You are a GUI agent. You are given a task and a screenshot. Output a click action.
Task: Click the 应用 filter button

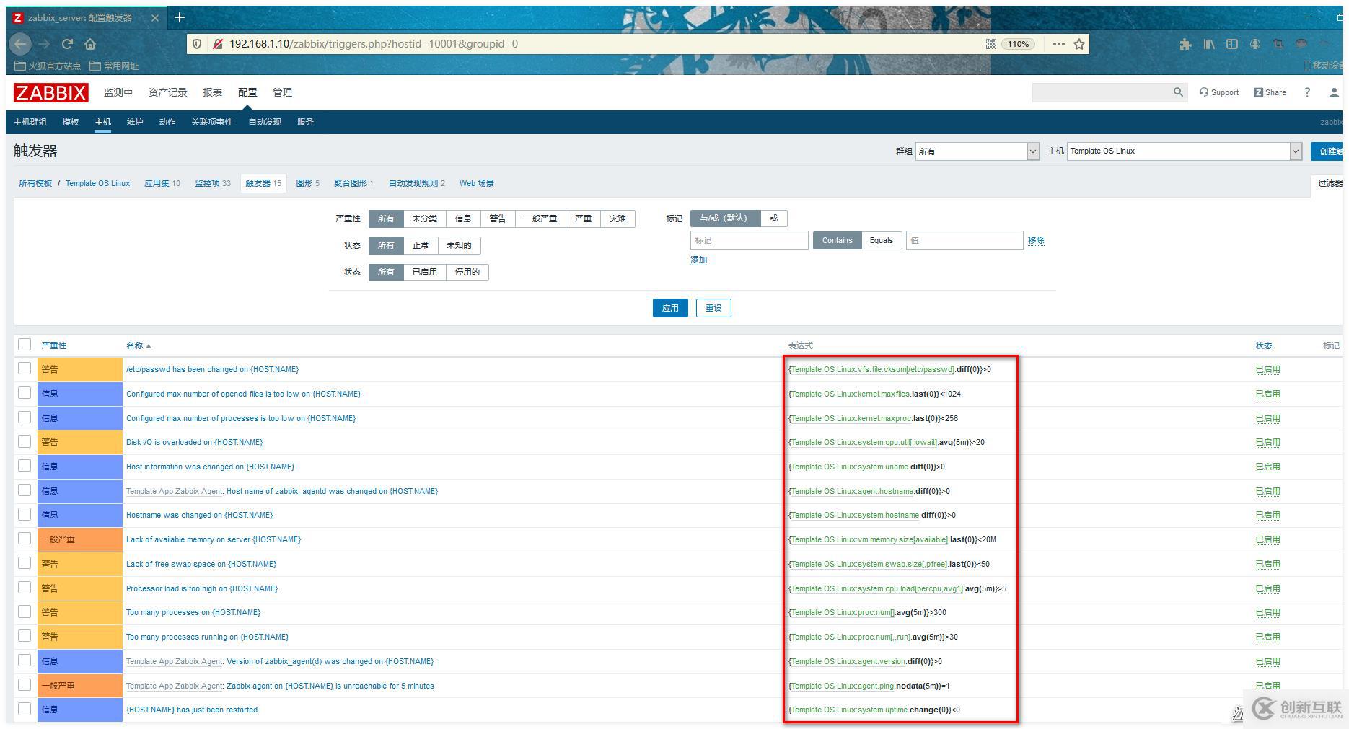point(670,308)
